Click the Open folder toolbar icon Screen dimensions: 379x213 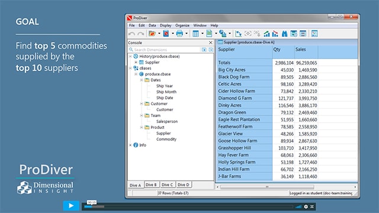(x=152, y=34)
